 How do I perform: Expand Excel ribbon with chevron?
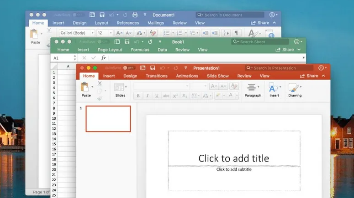(299, 50)
